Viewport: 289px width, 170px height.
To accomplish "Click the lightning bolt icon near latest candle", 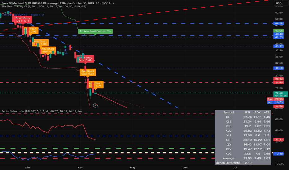I will pos(95,105).
